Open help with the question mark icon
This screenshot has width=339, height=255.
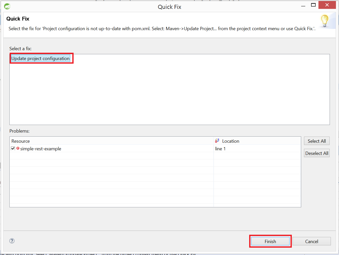12,241
